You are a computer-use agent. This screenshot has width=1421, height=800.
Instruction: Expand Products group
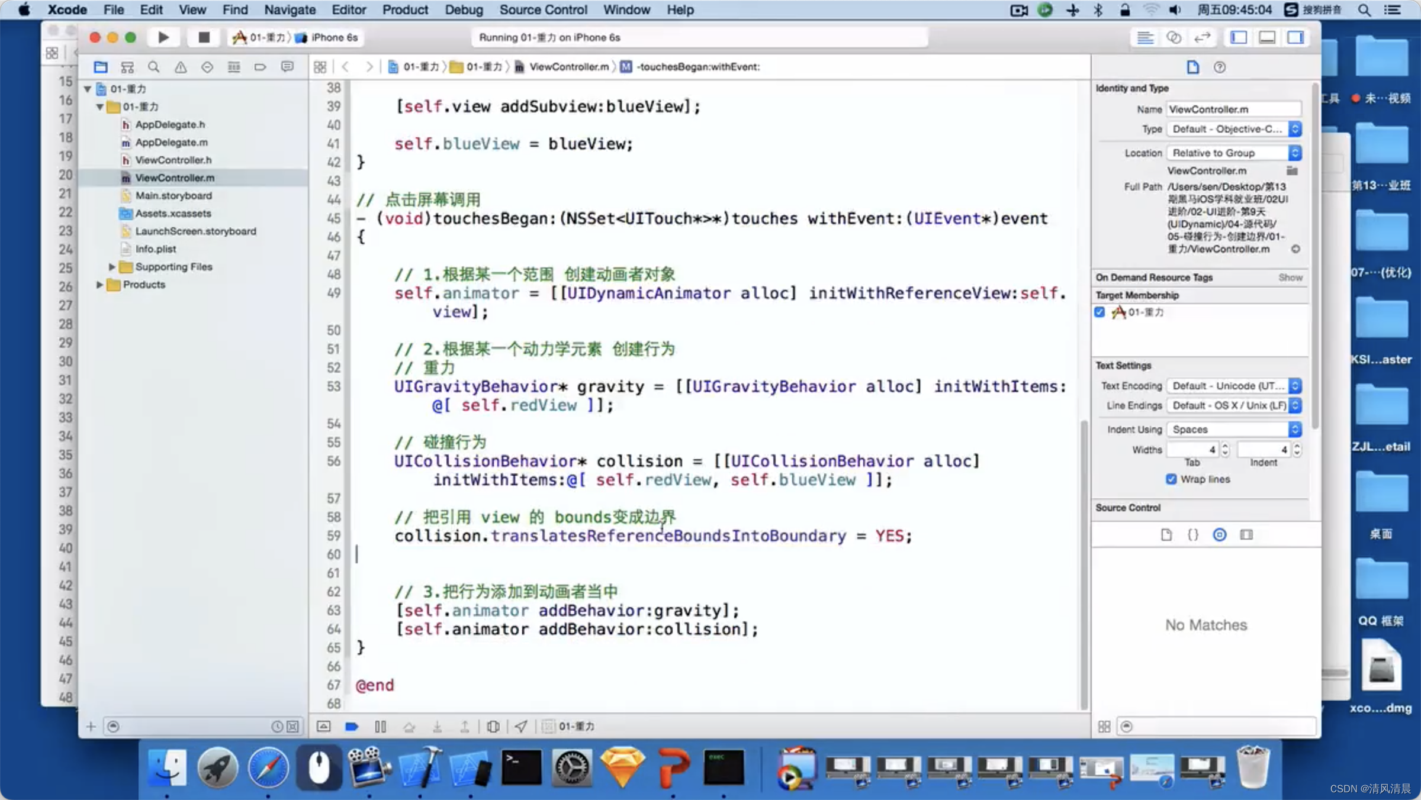[99, 285]
